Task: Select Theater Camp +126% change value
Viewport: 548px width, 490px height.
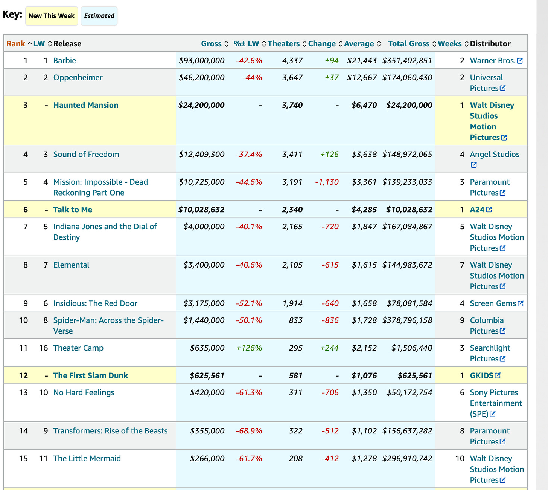Action: (x=249, y=348)
